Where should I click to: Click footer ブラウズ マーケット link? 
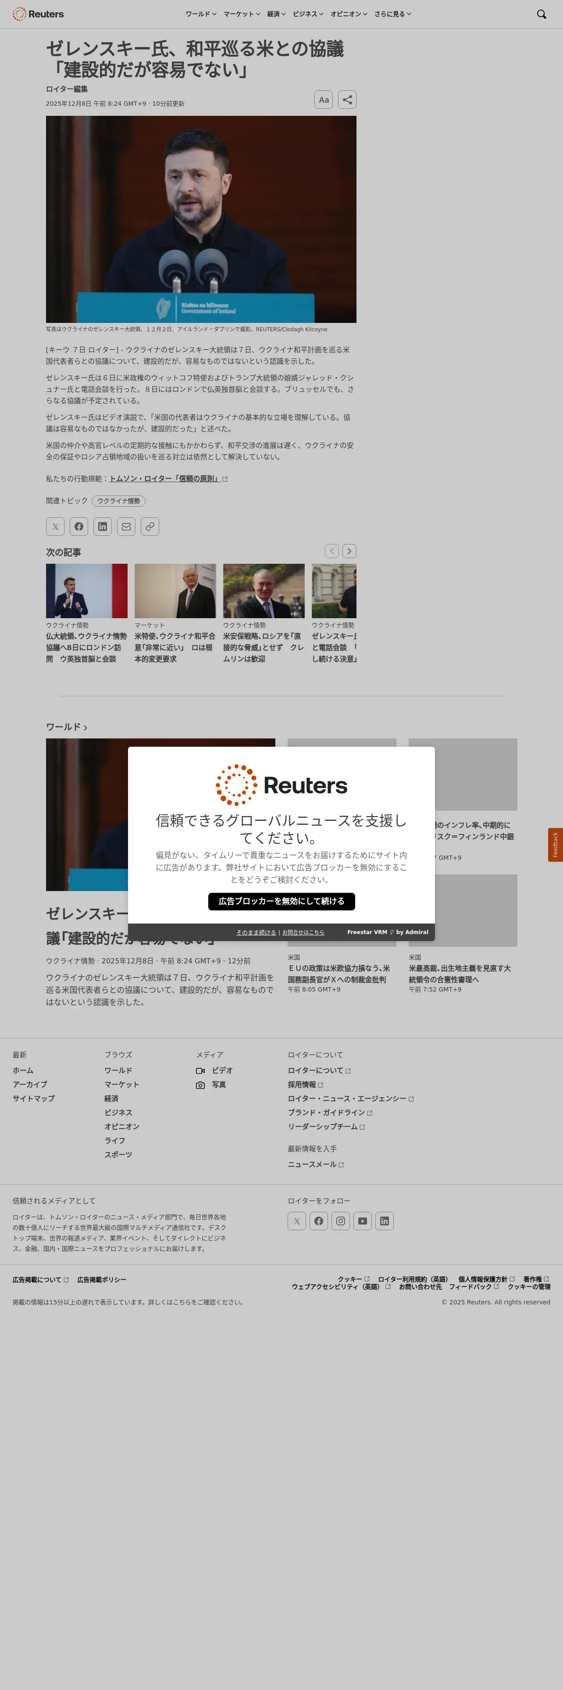click(x=122, y=1085)
